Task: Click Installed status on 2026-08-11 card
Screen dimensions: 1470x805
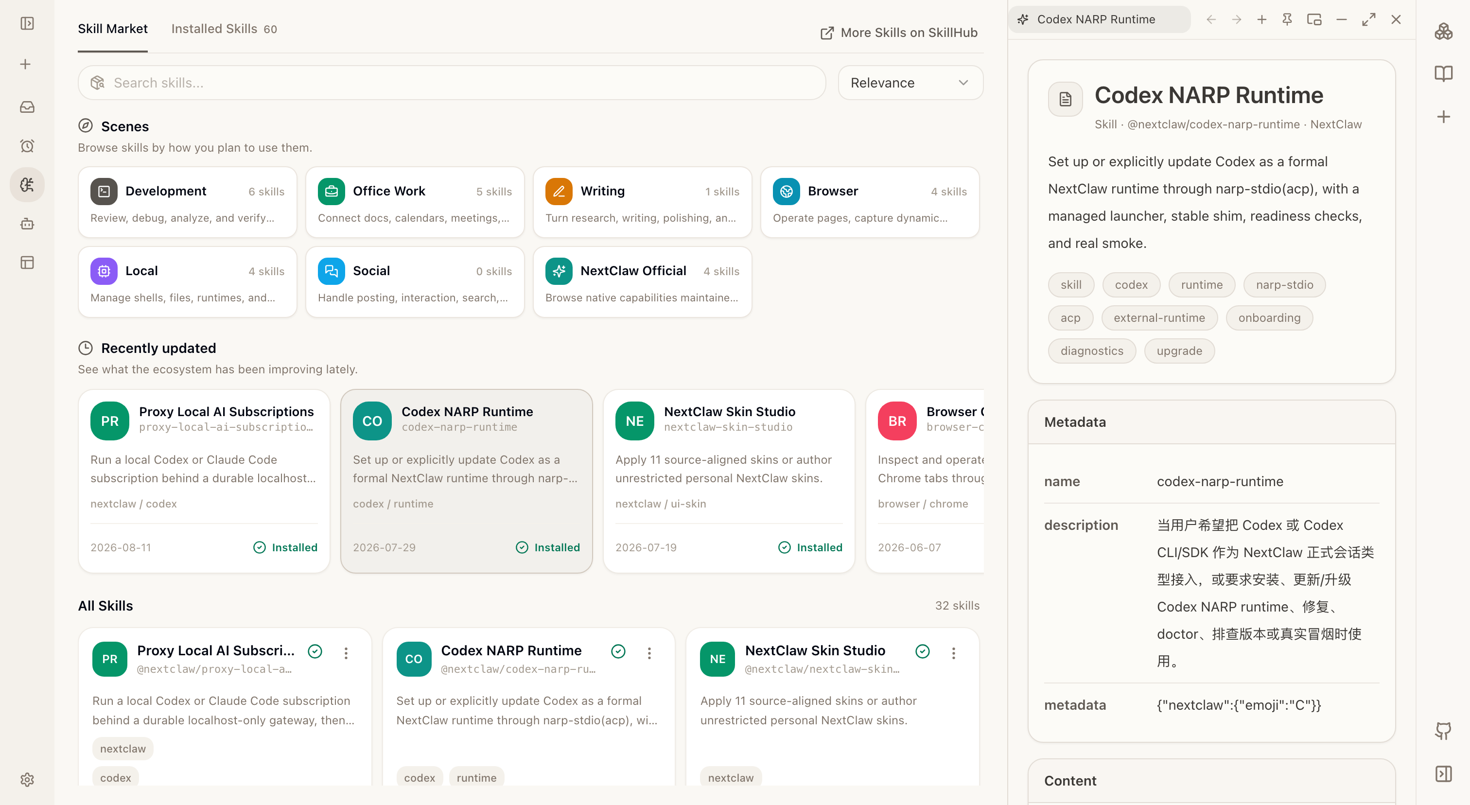Action: (285, 547)
